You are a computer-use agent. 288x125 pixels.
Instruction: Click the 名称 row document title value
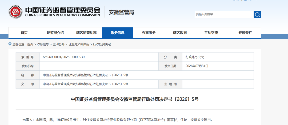[85, 75]
